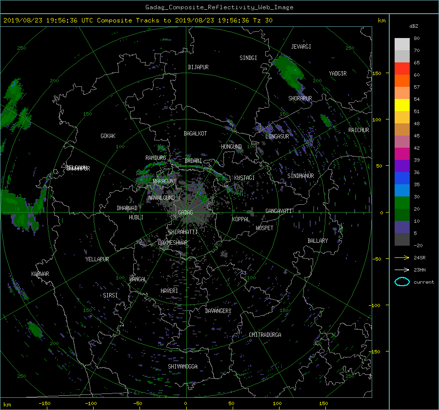The image size is (439, 410).
Task: Pick the magenta 39 dBZ legend color
Action: tap(402, 154)
